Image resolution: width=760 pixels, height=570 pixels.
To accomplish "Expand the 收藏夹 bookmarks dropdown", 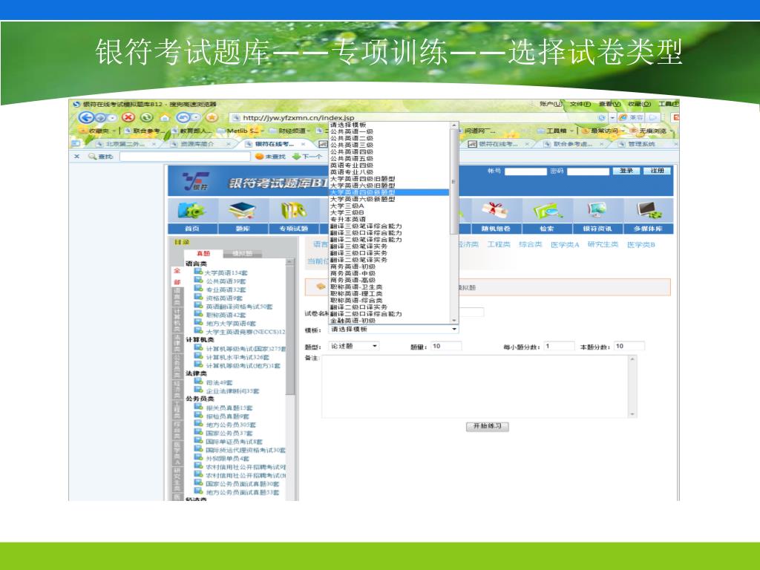I will point(114,131).
